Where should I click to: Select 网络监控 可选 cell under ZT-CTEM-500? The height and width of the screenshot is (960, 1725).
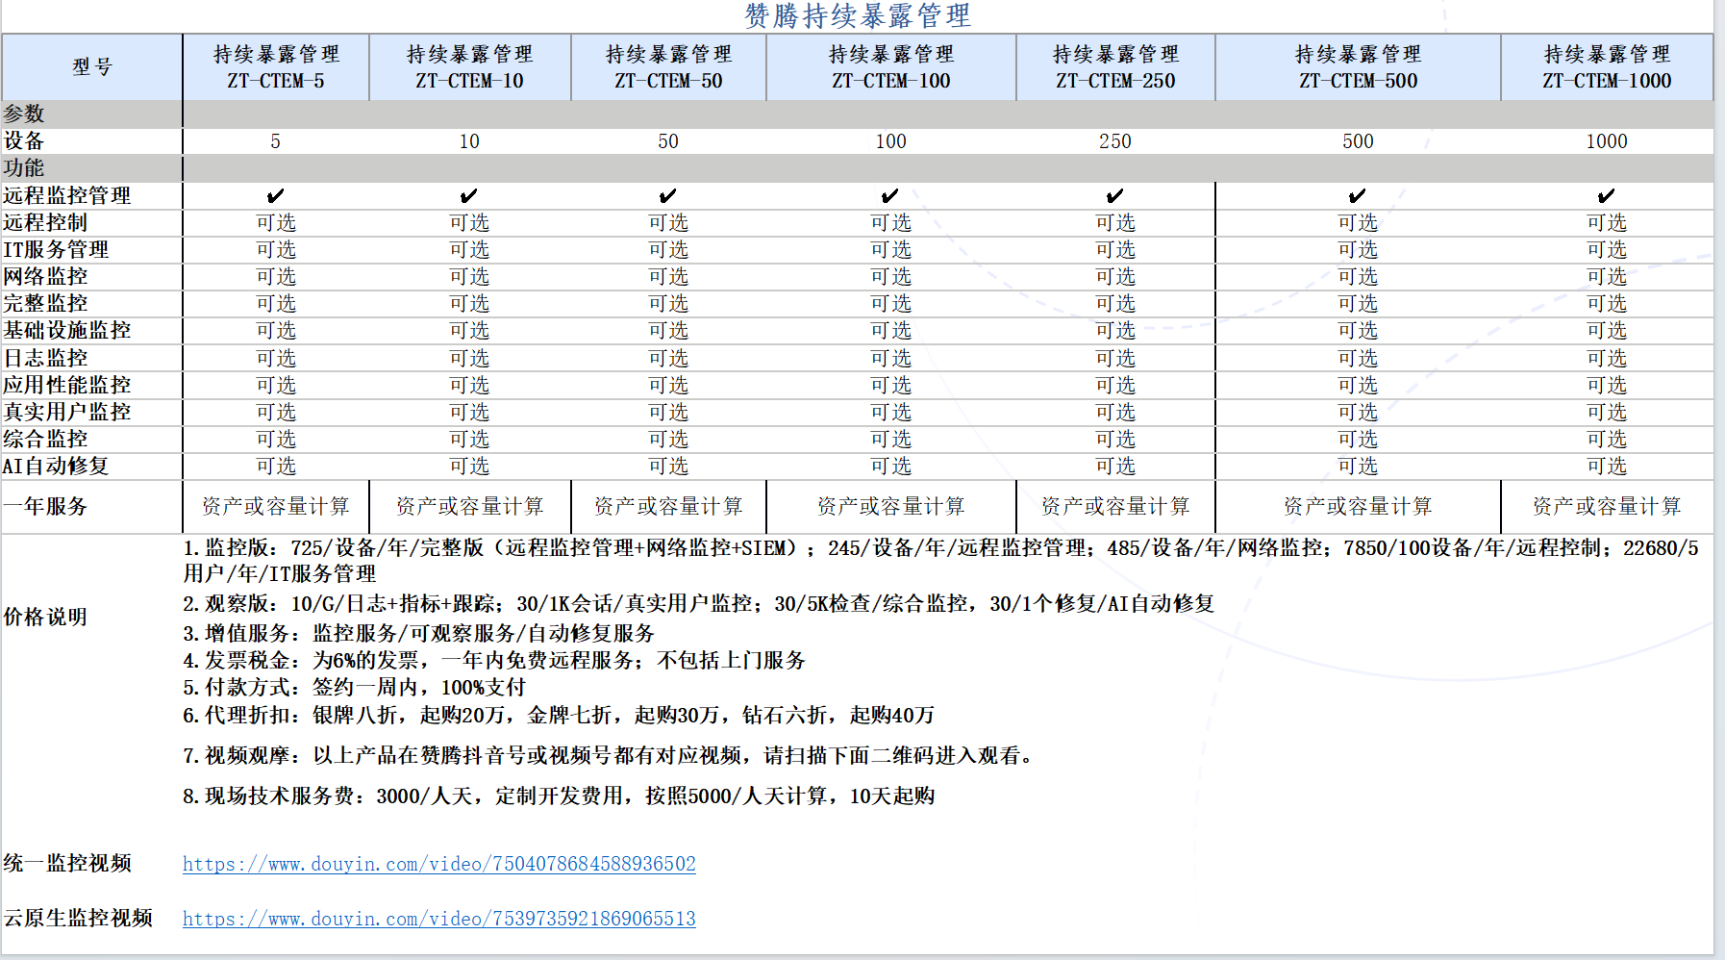coord(1357,277)
